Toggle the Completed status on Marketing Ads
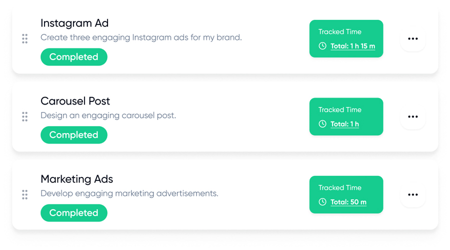 [73, 213]
